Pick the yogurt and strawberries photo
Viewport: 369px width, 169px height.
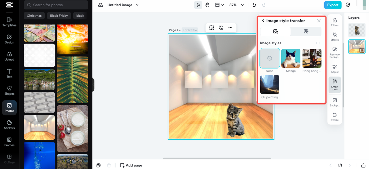(72, 128)
